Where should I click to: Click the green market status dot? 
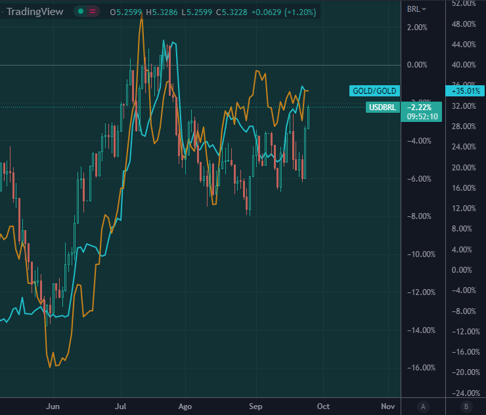(x=80, y=12)
